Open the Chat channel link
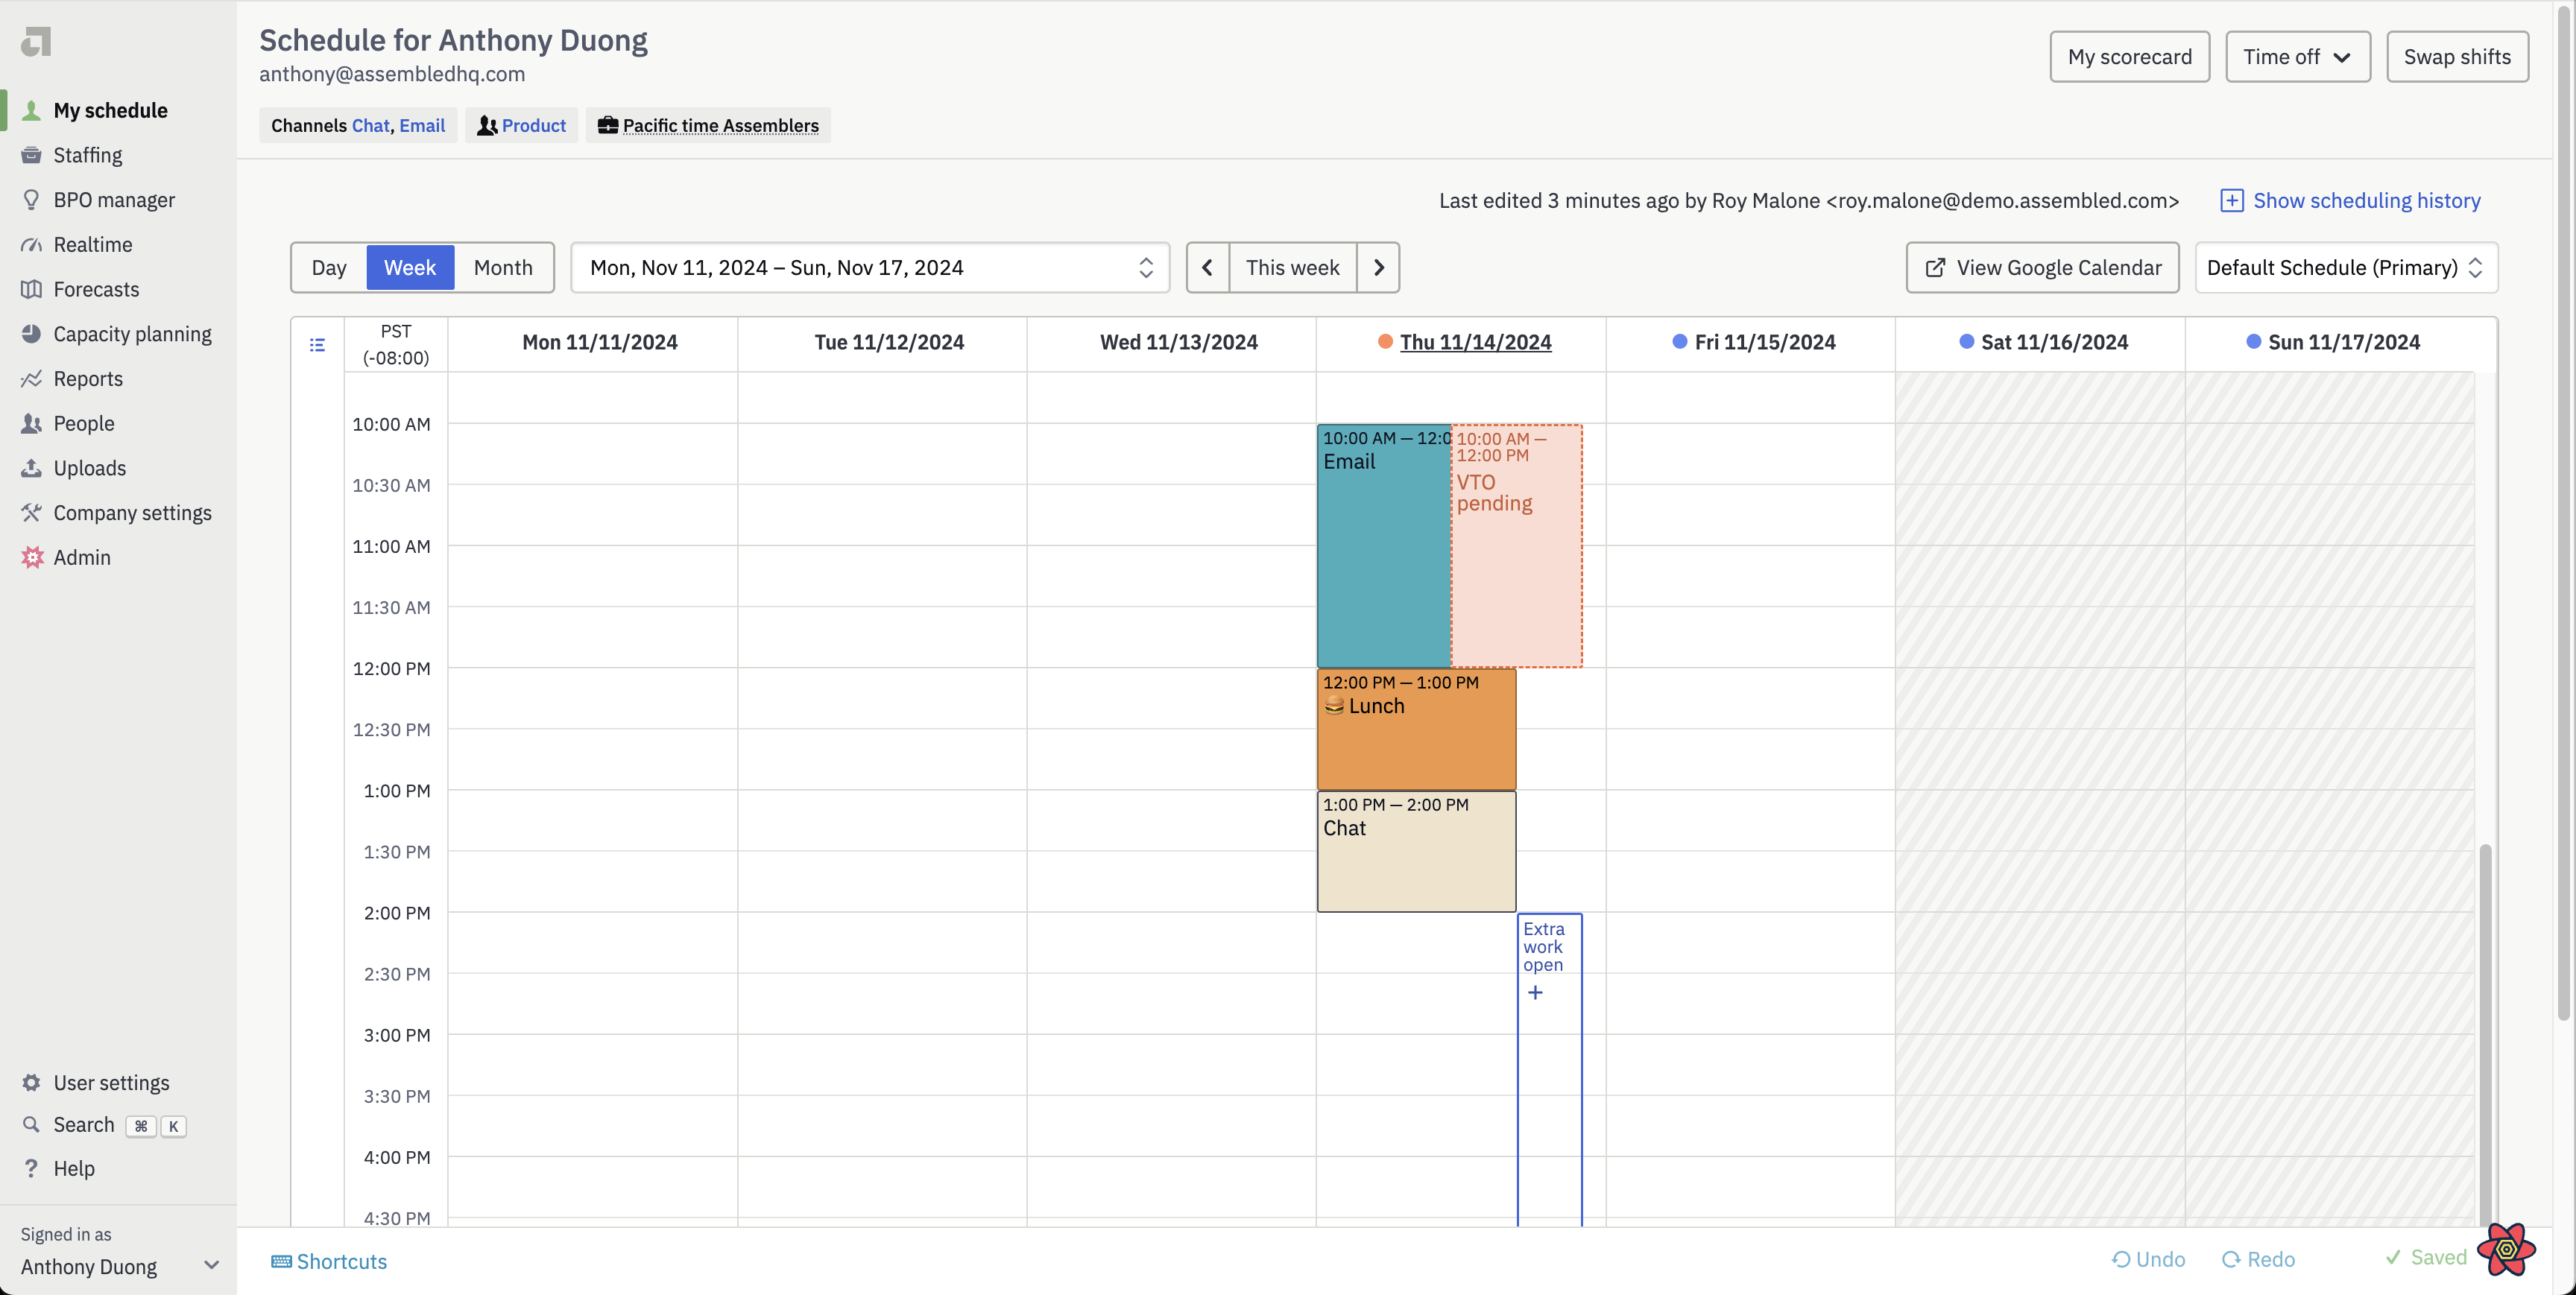Viewport: 2576px width, 1295px height. coord(370,126)
